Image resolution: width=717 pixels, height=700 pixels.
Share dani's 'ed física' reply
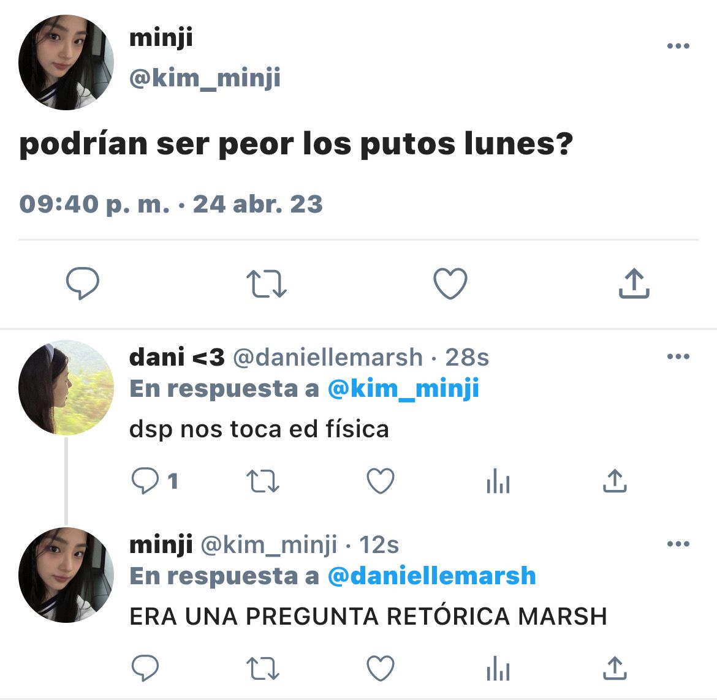615,481
